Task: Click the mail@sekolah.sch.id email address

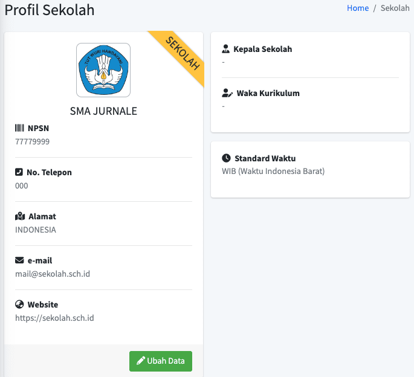Action: [x=53, y=274]
